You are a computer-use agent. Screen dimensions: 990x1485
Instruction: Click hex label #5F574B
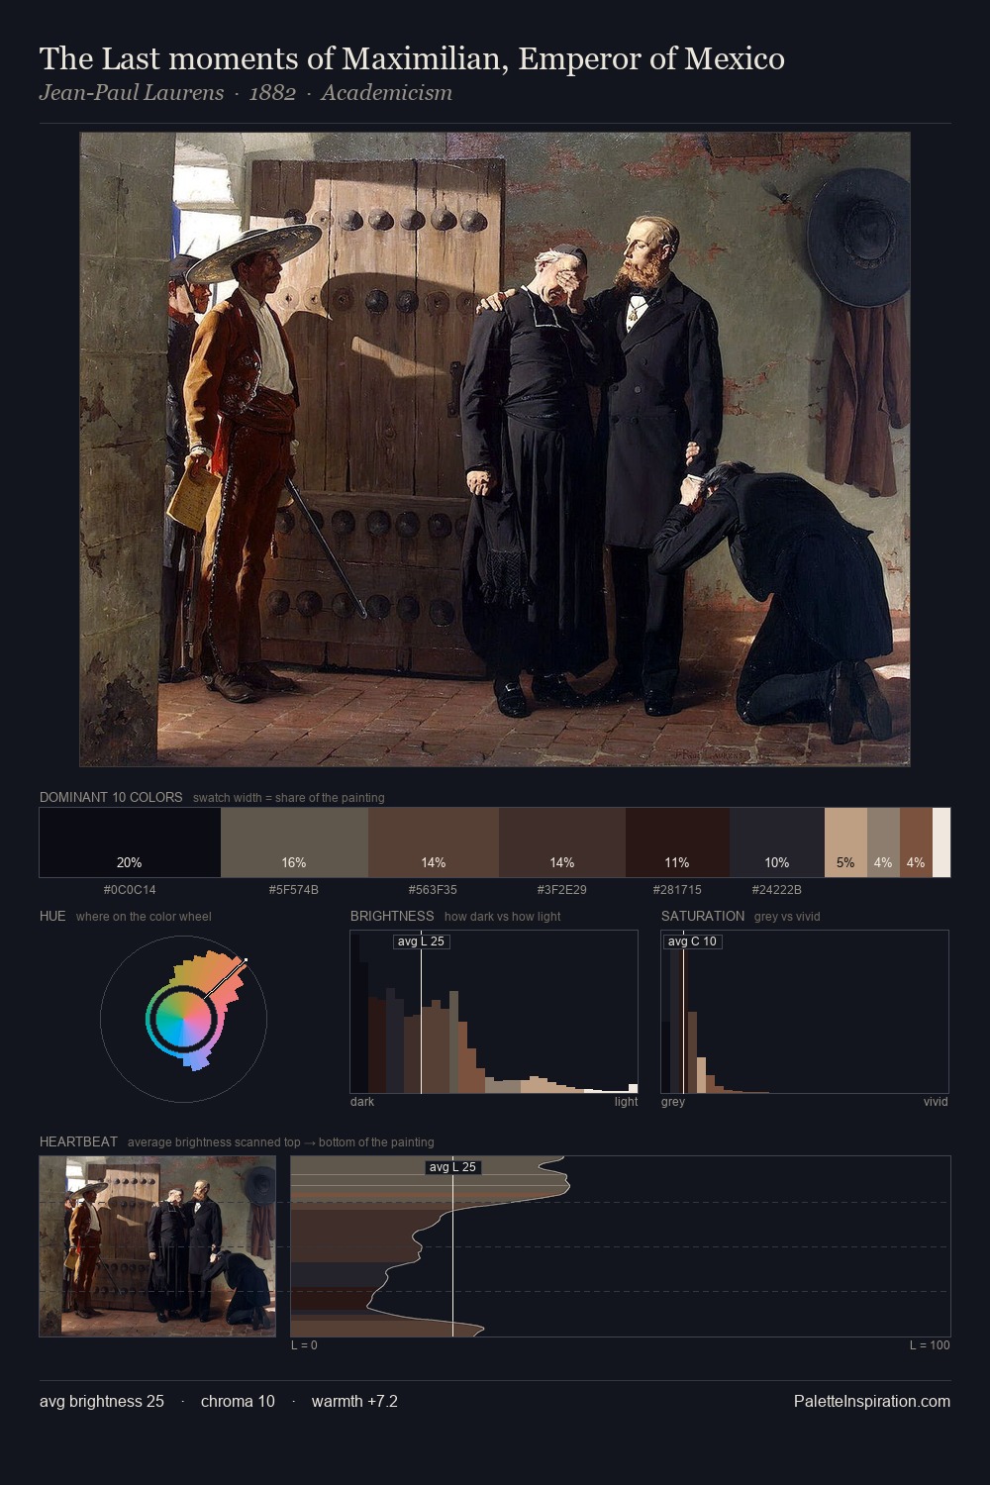294,890
